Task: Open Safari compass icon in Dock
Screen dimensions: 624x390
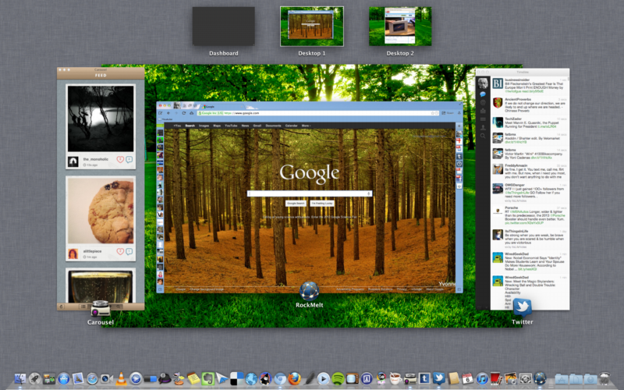Action: pyautogui.click(x=92, y=378)
